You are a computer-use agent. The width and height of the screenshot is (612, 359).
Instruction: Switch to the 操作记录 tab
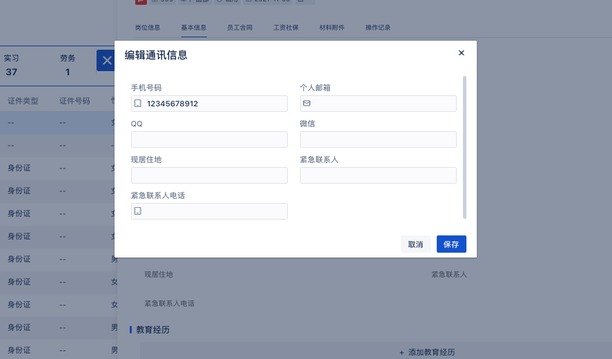(378, 28)
